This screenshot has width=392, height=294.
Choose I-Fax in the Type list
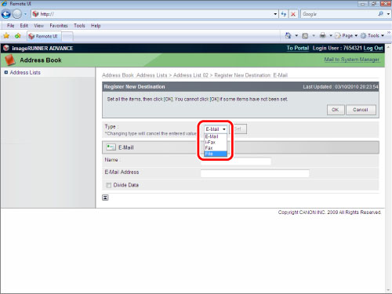click(216, 142)
